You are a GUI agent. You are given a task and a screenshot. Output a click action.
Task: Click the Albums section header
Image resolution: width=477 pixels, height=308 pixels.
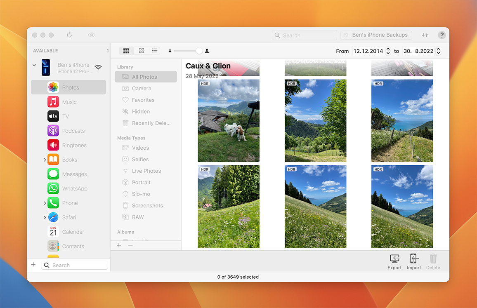pyautogui.click(x=125, y=232)
